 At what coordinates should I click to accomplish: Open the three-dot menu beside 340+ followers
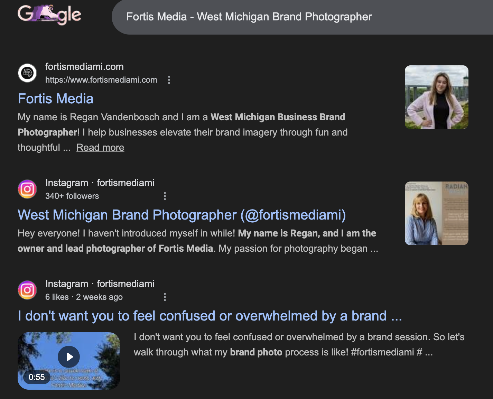tap(165, 196)
